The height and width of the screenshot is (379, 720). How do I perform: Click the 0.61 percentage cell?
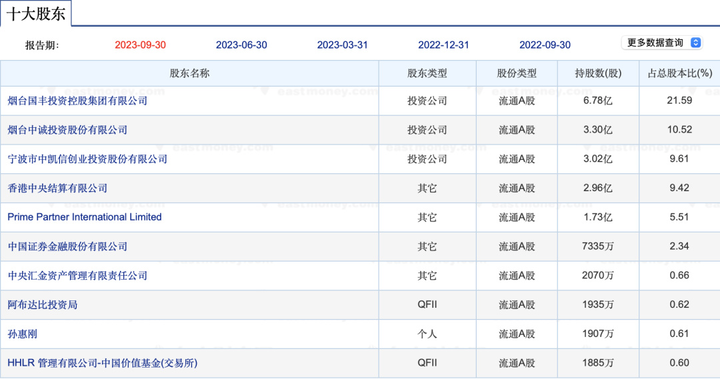coord(679,334)
